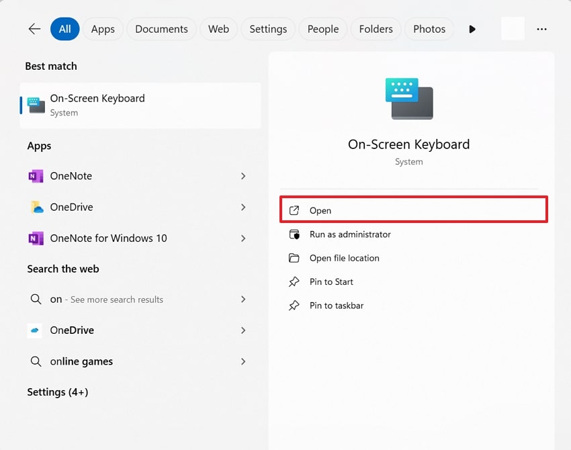Switch to the Documents filter tab
The height and width of the screenshot is (450, 571).
pyautogui.click(x=161, y=29)
